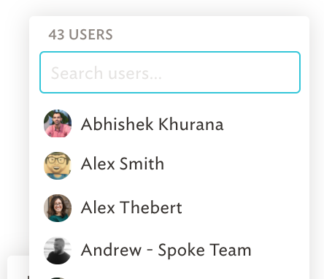
Task: Click the grayscale bearded man photo
Action: coord(58,251)
